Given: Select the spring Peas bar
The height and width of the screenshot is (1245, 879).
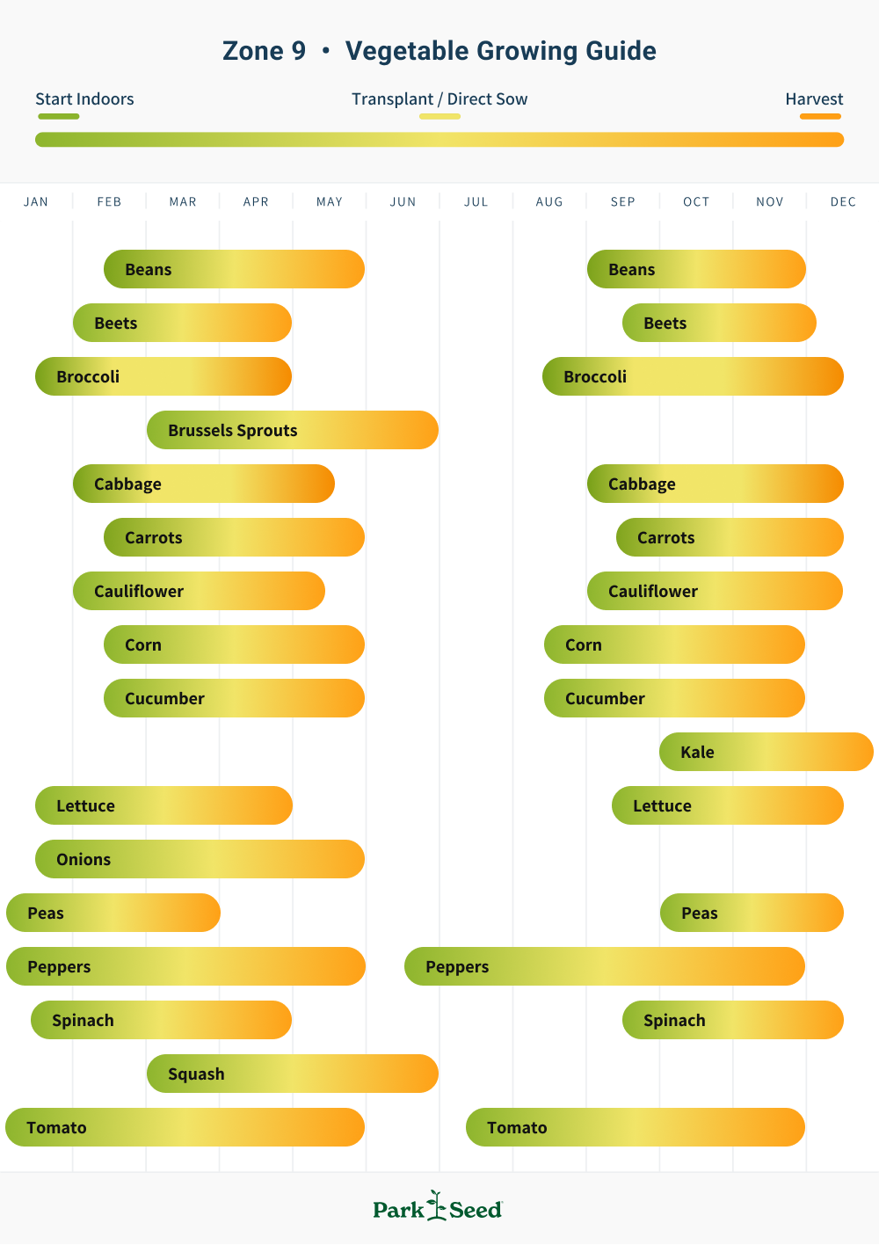Looking at the screenshot, I should (x=113, y=913).
